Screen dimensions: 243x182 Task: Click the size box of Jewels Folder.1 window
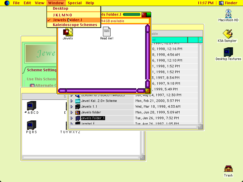pyautogui.click(x=148, y=91)
